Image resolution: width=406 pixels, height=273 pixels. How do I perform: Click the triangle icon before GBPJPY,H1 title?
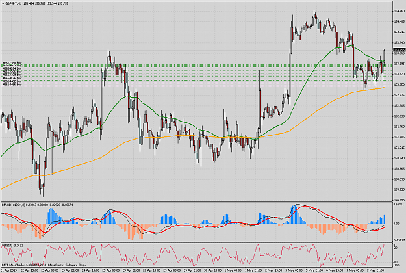click(3, 4)
